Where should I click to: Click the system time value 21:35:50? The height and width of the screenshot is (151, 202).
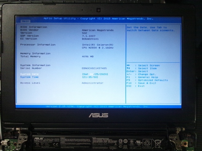pos(90,77)
